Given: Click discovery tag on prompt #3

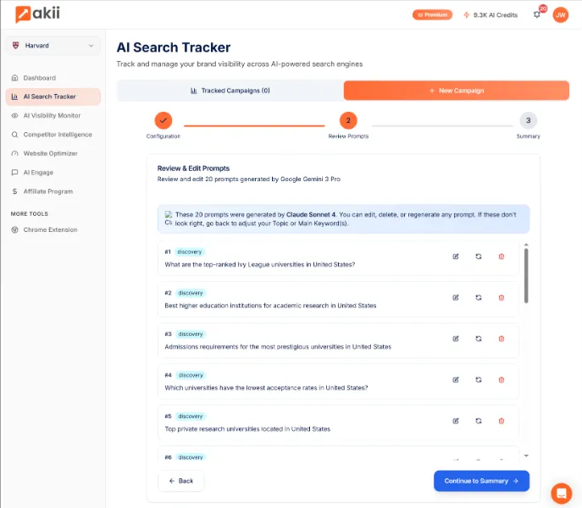Looking at the screenshot, I should coord(191,334).
